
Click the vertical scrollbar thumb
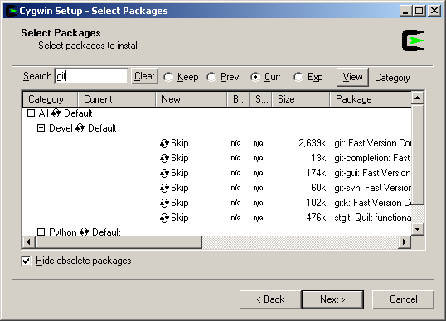pyautogui.click(x=418, y=155)
